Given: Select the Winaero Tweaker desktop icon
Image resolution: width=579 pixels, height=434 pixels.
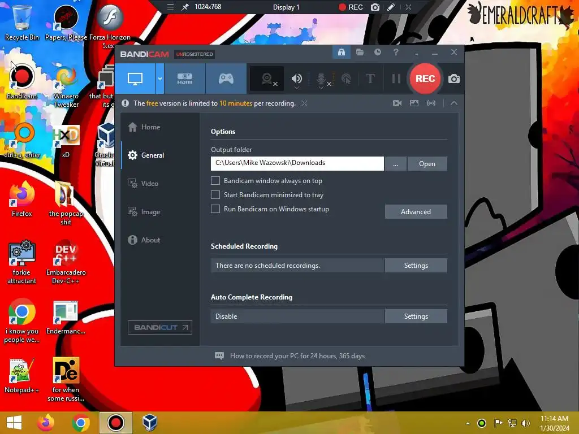Looking at the screenshot, I should [66, 86].
